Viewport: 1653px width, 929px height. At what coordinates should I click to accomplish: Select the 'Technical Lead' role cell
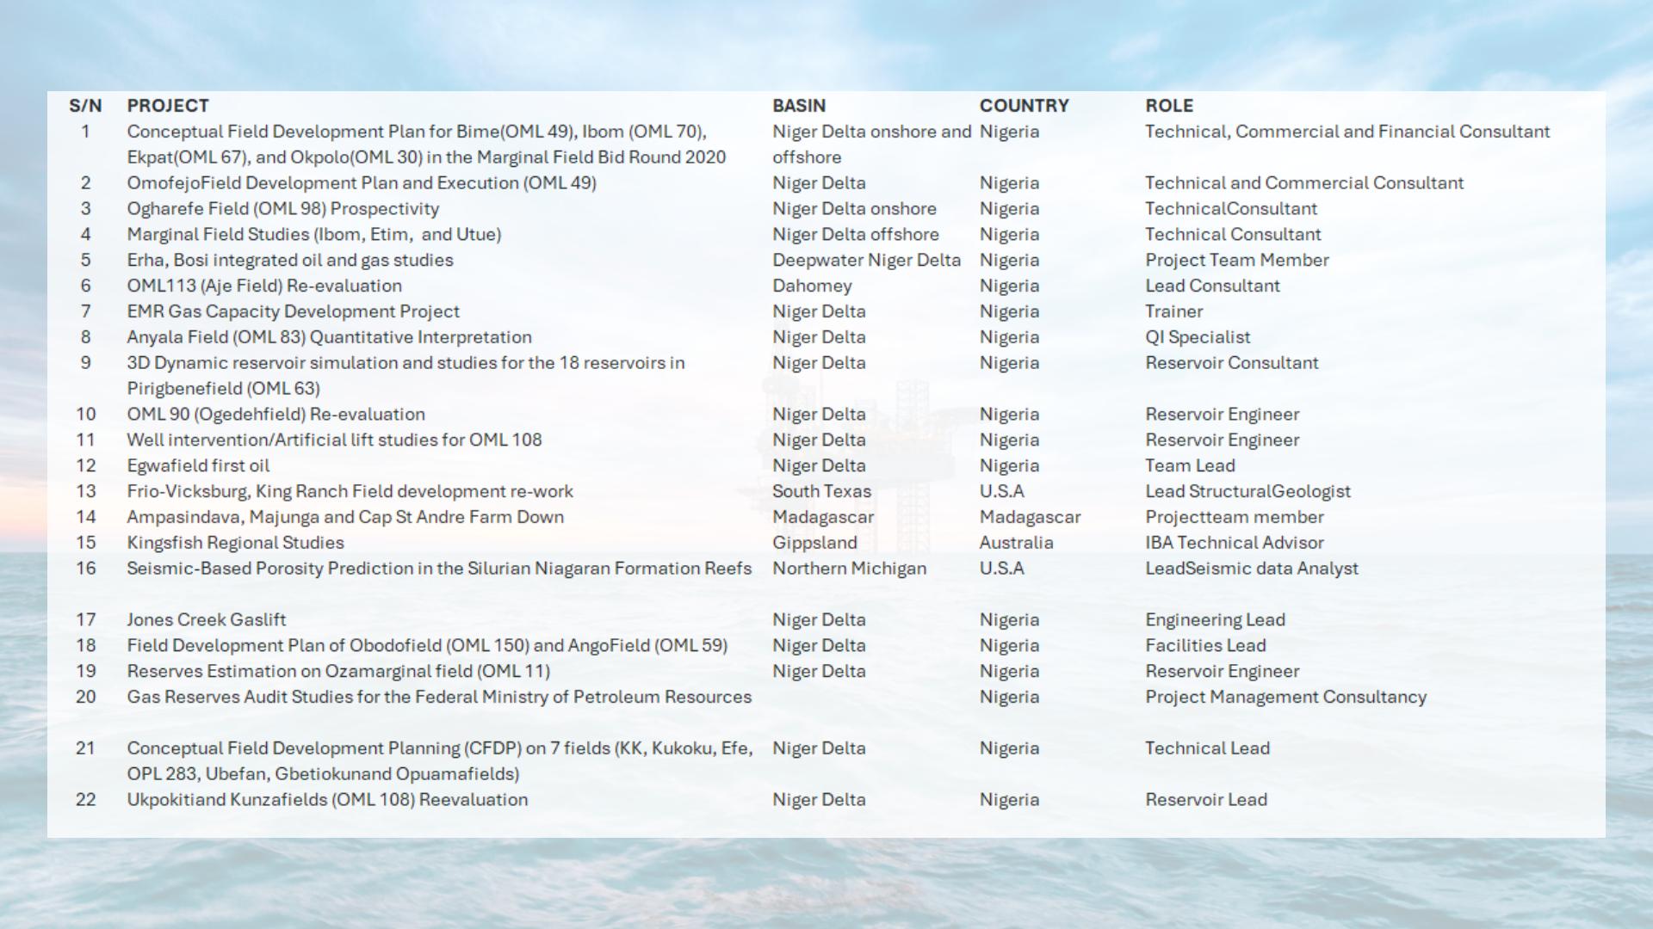[1207, 748]
